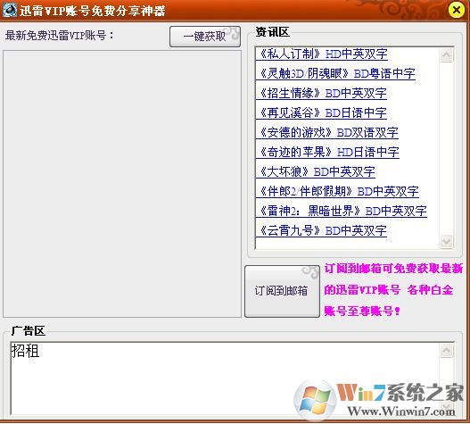Open link 《云霄九号》BD中英双字
The width and height of the screenshot is (470, 424).
[322, 231]
